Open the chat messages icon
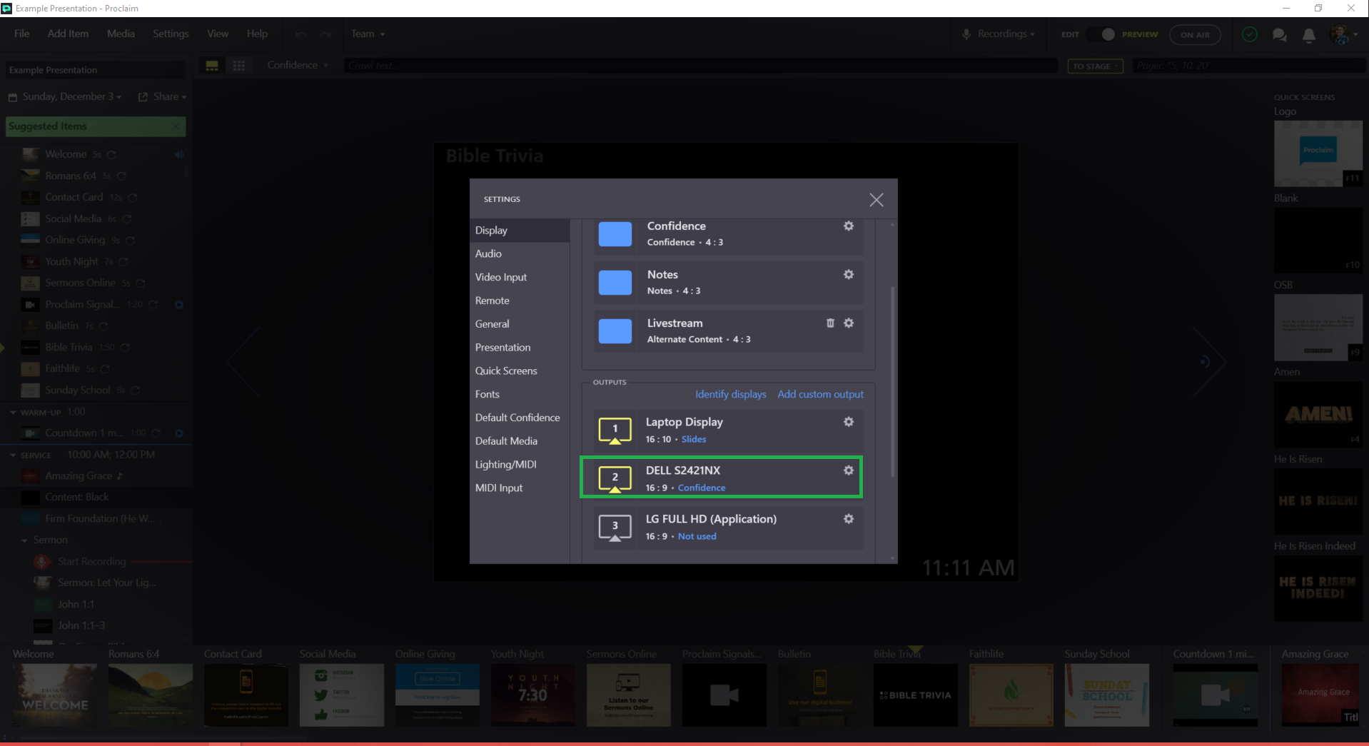Screen dimensions: 1369x746 click(x=1279, y=34)
